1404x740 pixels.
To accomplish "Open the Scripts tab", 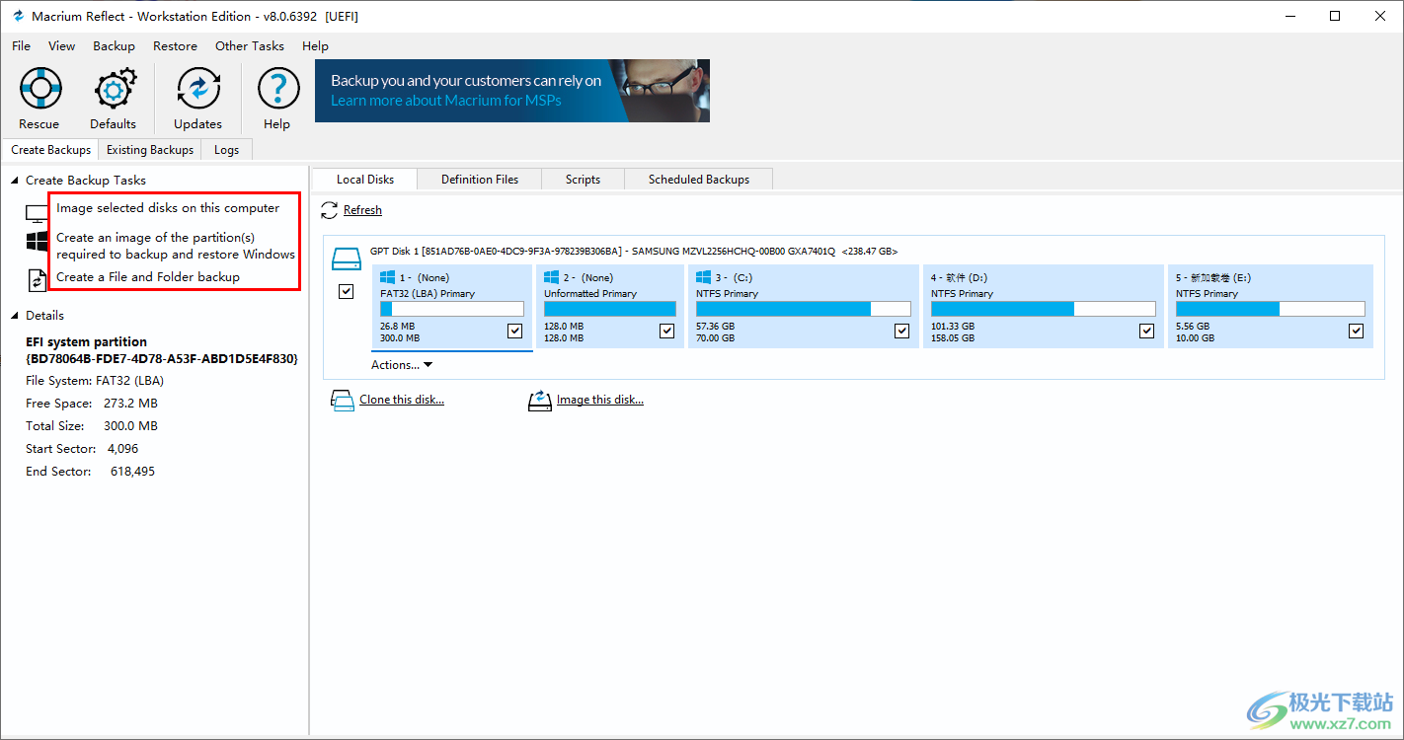I will tap(583, 180).
